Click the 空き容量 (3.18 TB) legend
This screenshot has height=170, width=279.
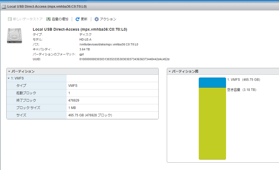242,90
